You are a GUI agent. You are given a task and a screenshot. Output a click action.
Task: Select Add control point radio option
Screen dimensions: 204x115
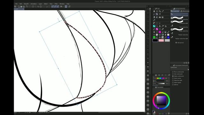pos(173,74)
